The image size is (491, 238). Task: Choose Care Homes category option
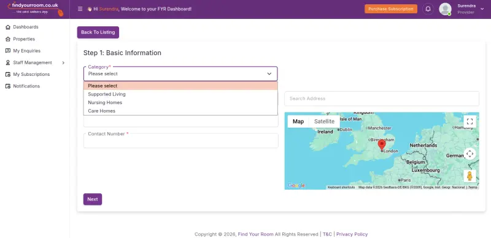point(180,111)
